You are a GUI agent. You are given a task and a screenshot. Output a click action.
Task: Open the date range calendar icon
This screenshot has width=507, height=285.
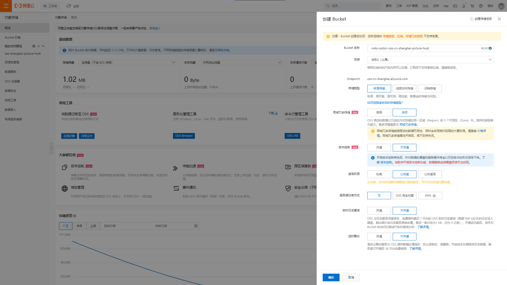[x=196, y=226]
